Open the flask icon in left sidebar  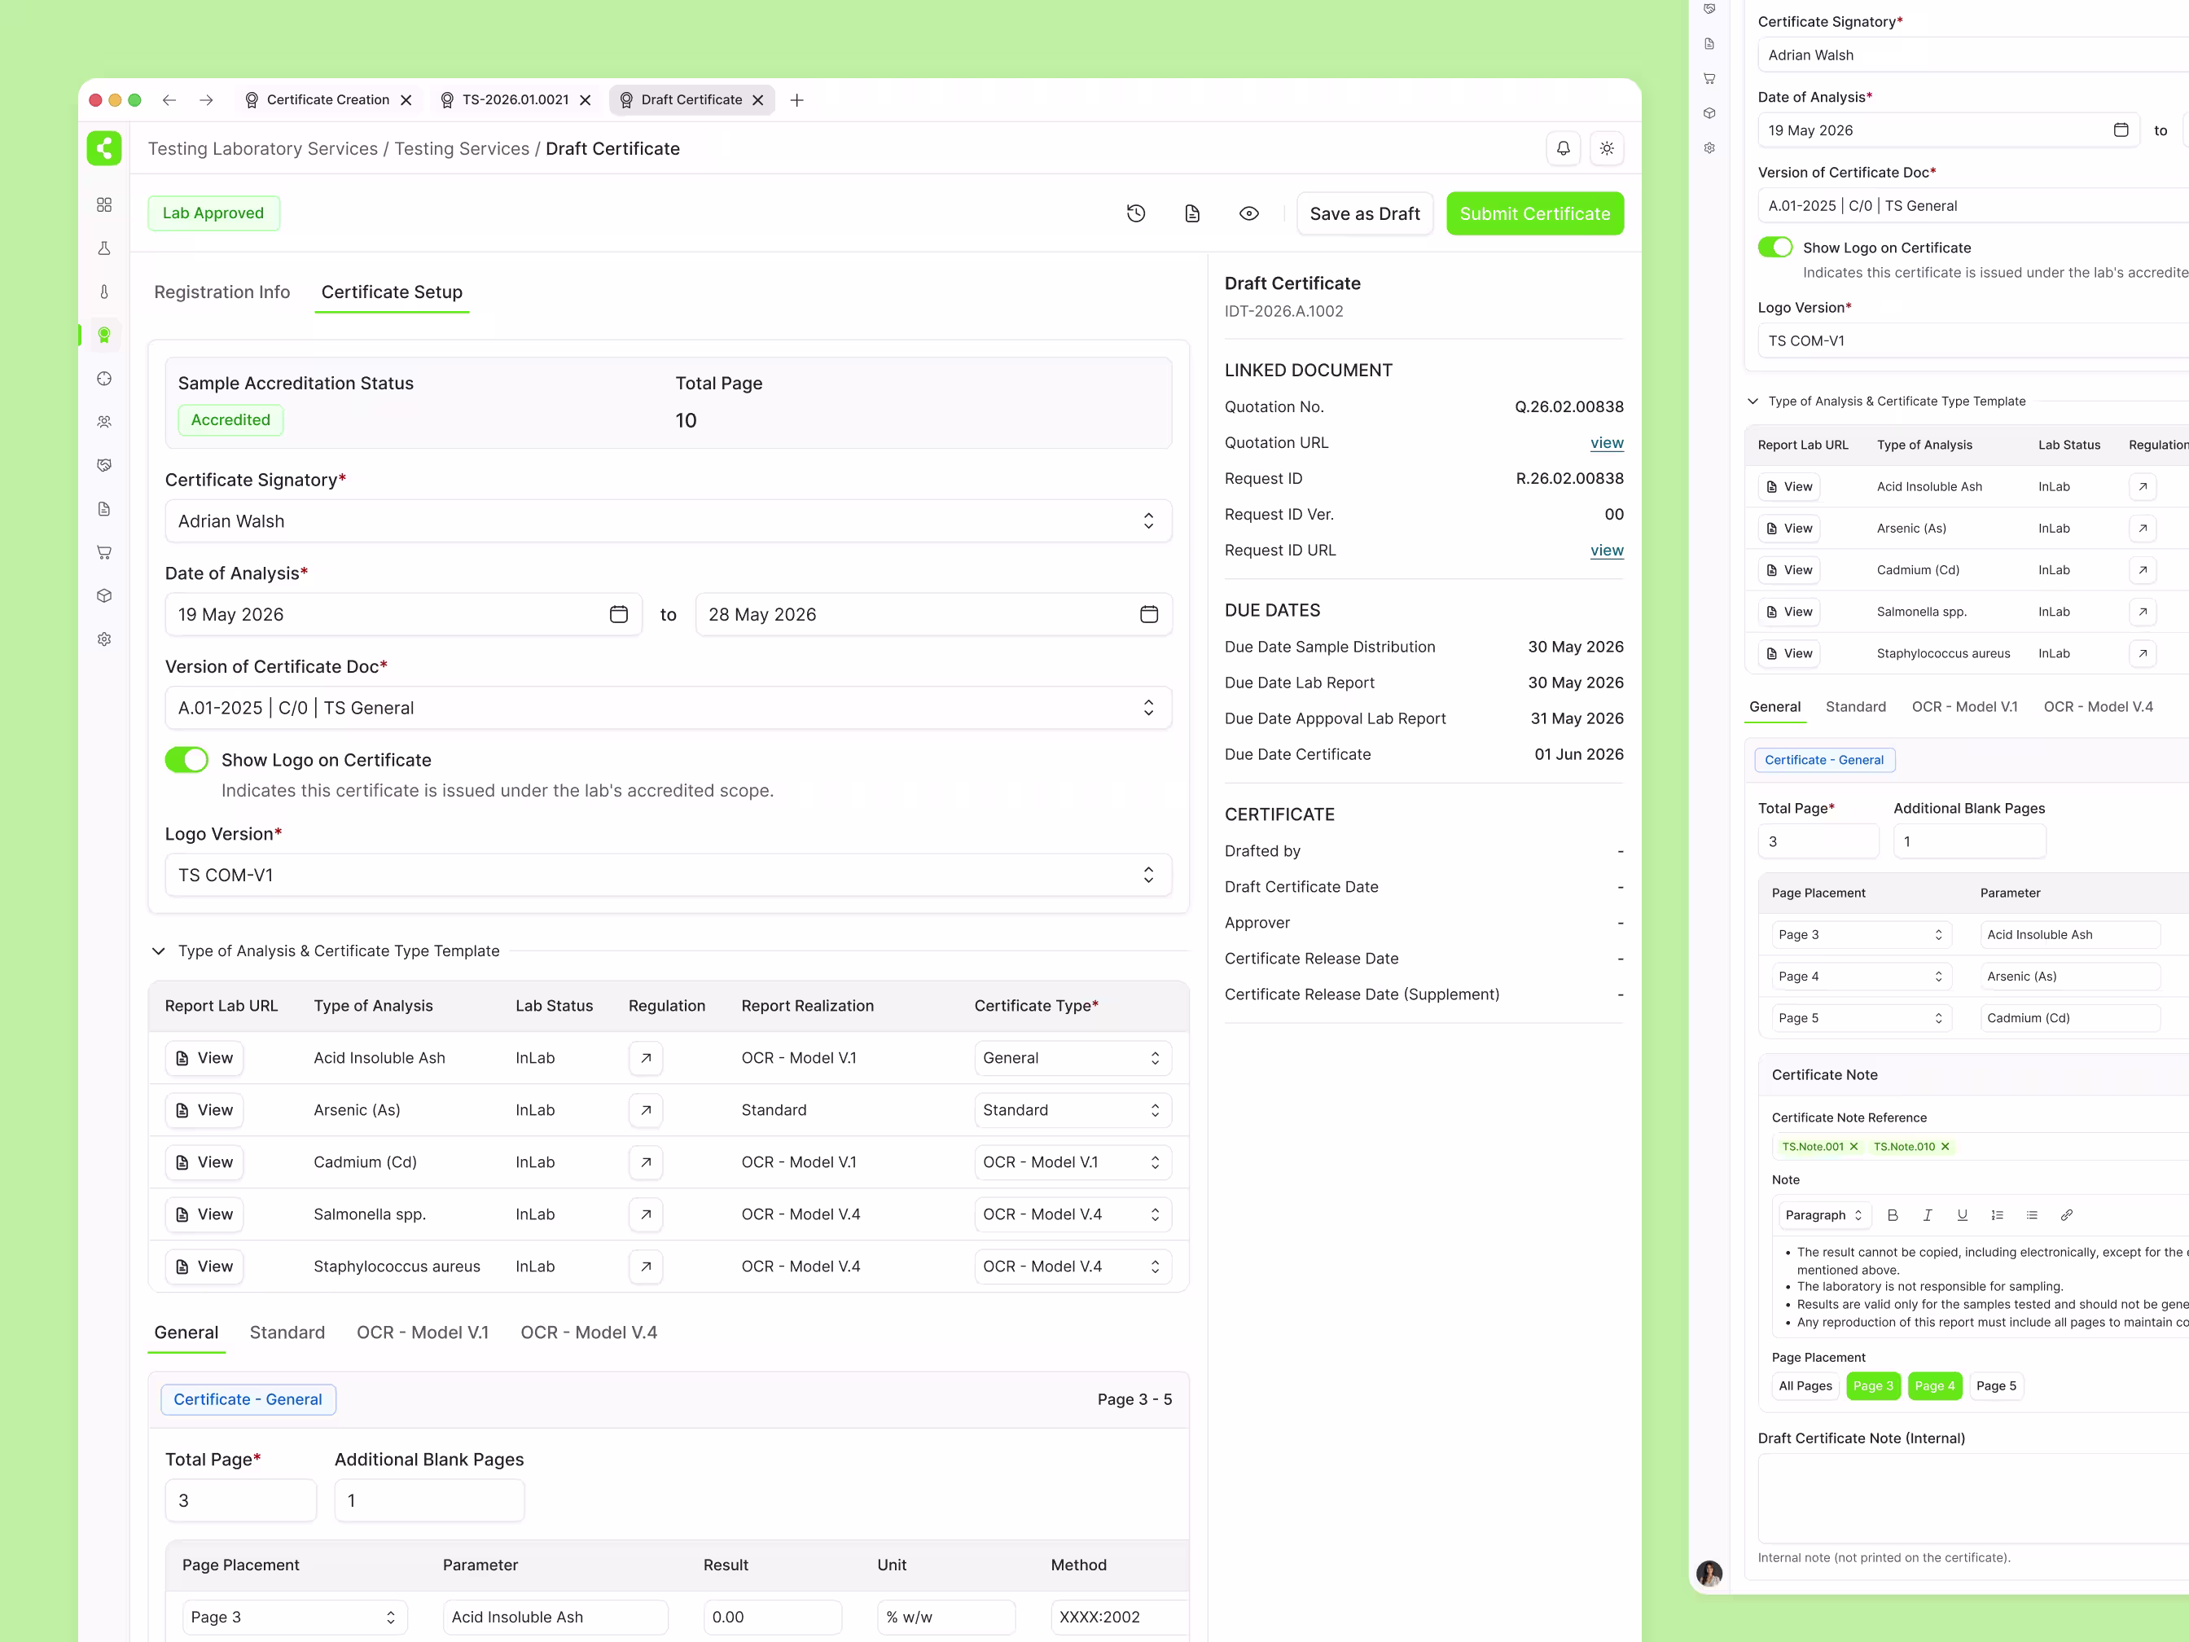104,248
